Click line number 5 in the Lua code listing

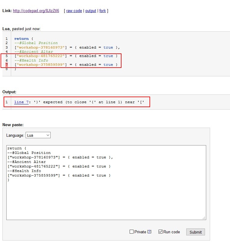[7, 56]
